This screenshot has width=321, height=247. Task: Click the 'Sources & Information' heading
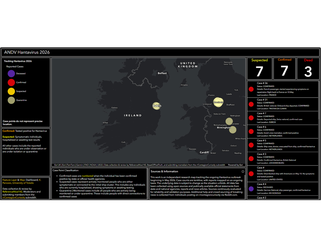click(164, 172)
